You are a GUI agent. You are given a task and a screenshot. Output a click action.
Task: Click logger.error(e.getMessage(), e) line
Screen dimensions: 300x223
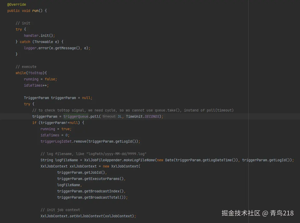click(57, 48)
